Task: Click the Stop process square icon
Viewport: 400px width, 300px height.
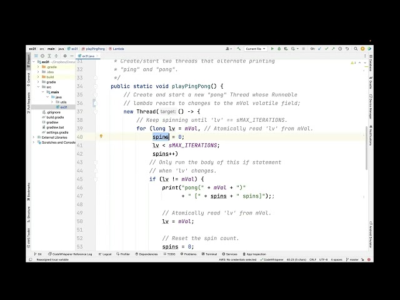Action: coord(303,49)
